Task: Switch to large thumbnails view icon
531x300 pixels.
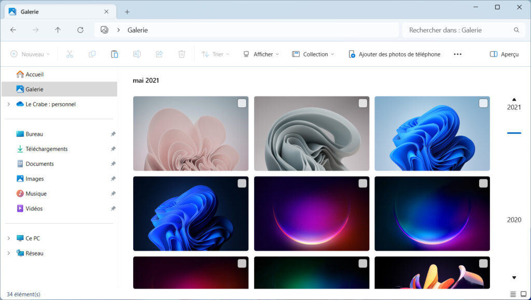Action: point(524,294)
